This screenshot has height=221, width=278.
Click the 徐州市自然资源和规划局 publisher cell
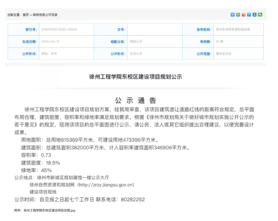[x=233, y=30]
